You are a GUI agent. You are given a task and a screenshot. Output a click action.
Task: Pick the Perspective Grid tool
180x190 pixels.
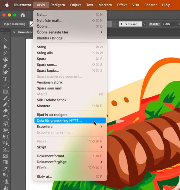click(x=5, y=149)
